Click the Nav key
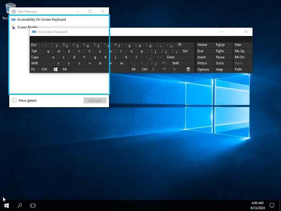Screen dimensions: 281x211 243,45
